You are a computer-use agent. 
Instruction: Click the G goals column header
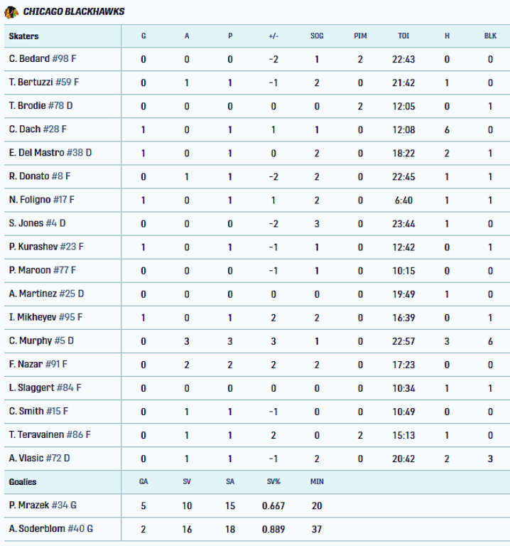click(x=143, y=36)
